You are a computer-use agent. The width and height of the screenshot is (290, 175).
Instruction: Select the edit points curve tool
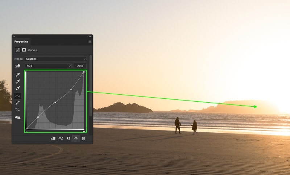[17, 96]
